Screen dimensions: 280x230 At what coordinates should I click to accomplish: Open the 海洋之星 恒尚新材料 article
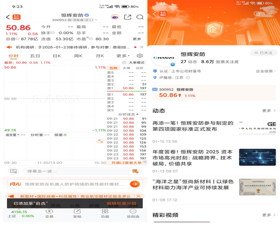[214, 190]
